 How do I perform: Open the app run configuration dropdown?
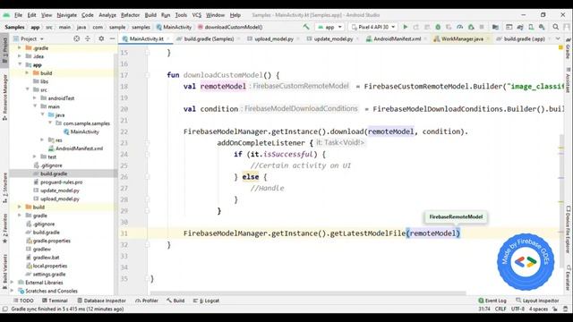pos(329,27)
